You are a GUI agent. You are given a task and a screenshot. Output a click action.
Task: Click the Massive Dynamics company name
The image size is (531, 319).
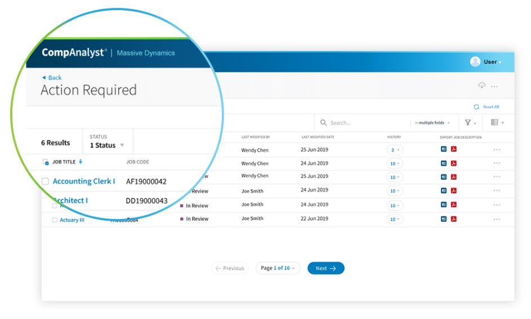pyautogui.click(x=146, y=53)
